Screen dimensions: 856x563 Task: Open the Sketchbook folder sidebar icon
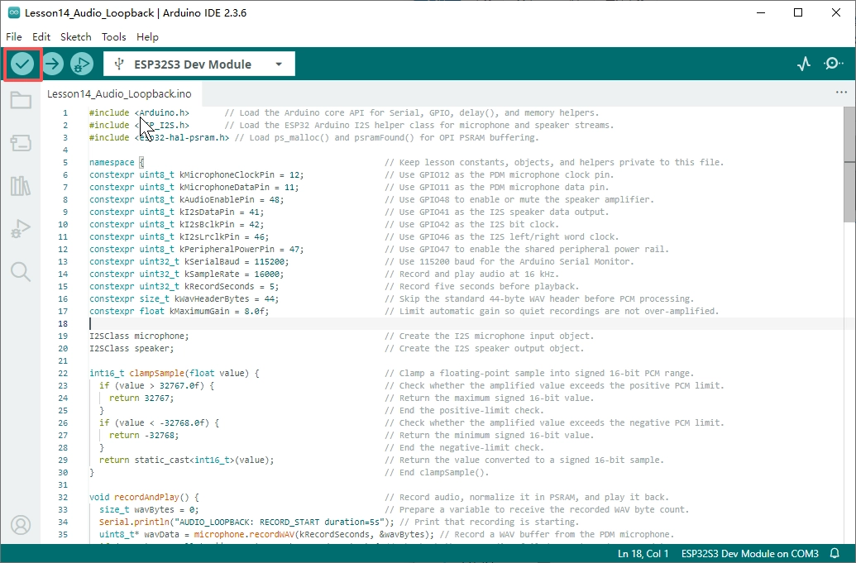pyautogui.click(x=21, y=100)
